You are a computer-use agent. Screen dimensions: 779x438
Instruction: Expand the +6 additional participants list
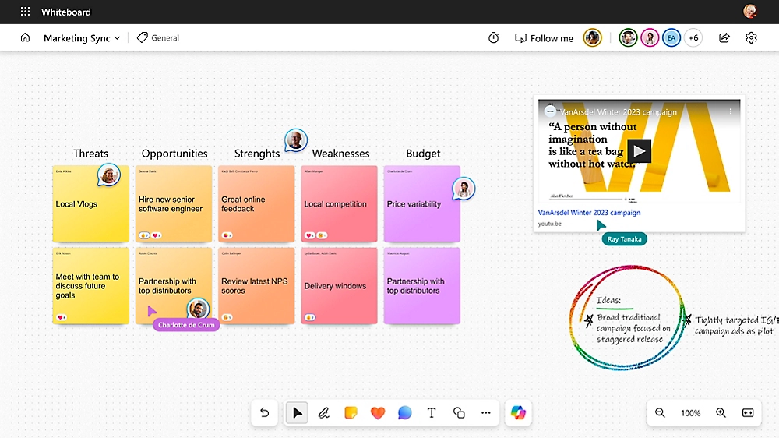(x=693, y=38)
